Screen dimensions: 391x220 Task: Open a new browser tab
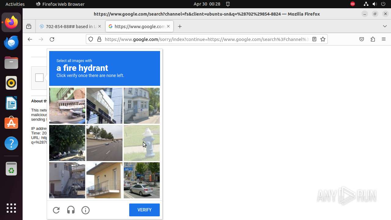coord(180,26)
